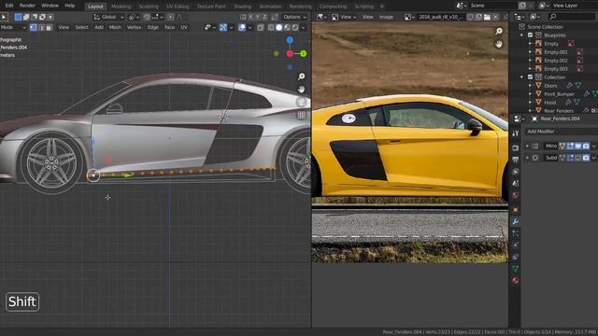Open the Object Data mesh properties tab
This screenshot has width=598, height=336.
(x=515, y=269)
